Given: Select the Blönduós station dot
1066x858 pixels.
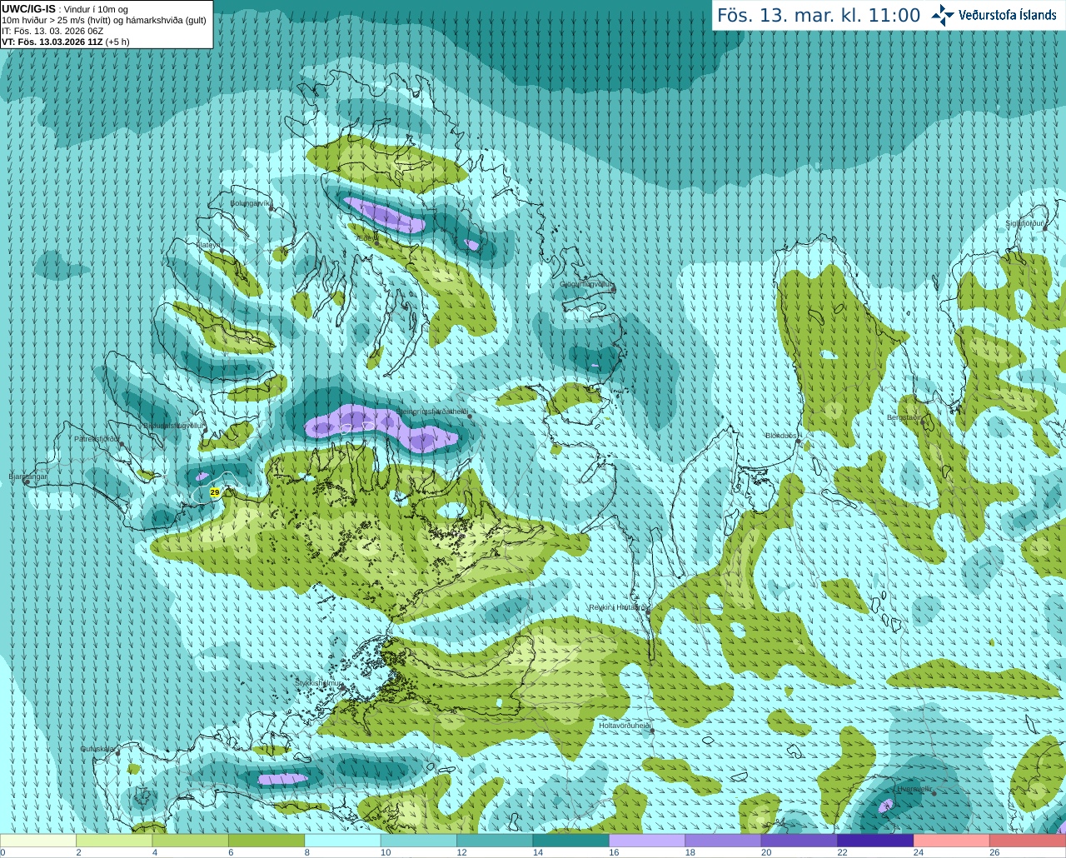Looking at the screenshot, I should pyautogui.click(x=799, y=441).
